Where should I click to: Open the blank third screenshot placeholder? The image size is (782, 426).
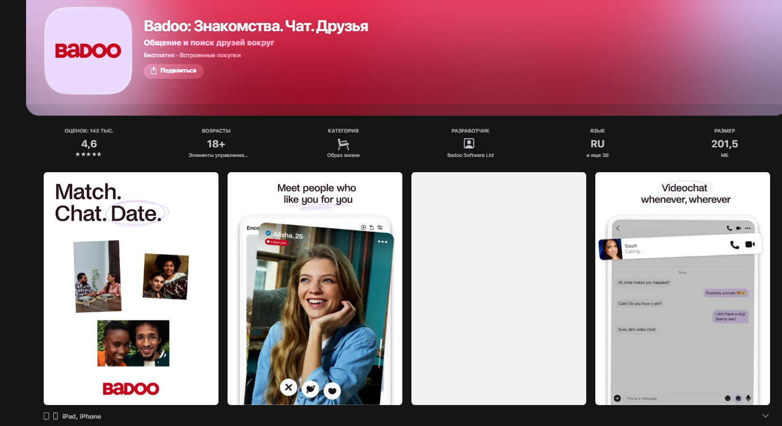point(499,288)
